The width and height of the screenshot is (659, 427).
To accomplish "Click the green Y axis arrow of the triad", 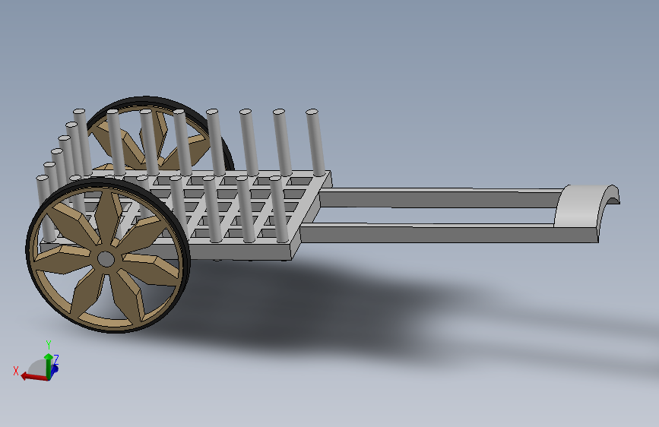I will [49, 365].
